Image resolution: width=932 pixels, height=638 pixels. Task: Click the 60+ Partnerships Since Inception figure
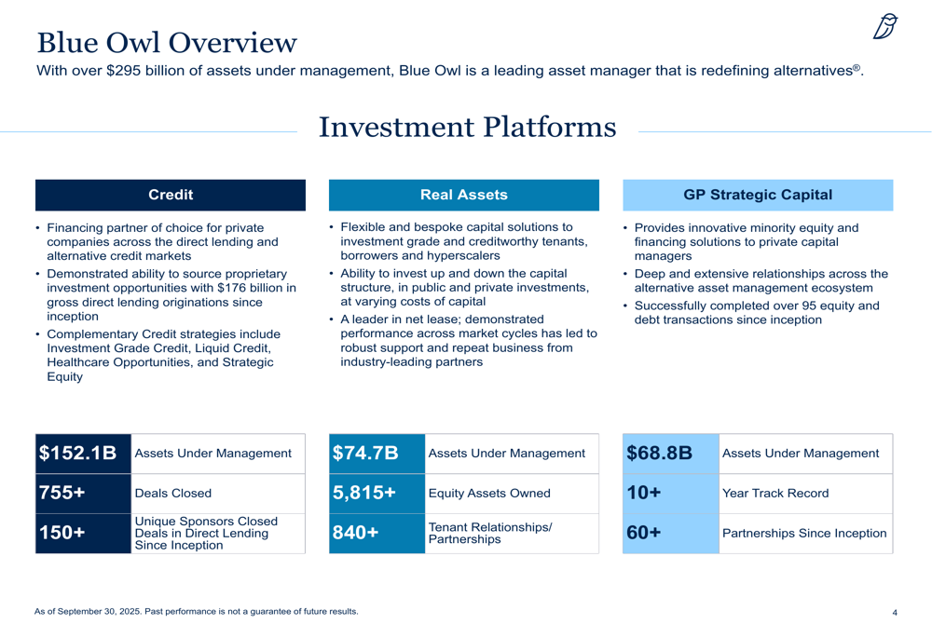[x=643, y=533]
